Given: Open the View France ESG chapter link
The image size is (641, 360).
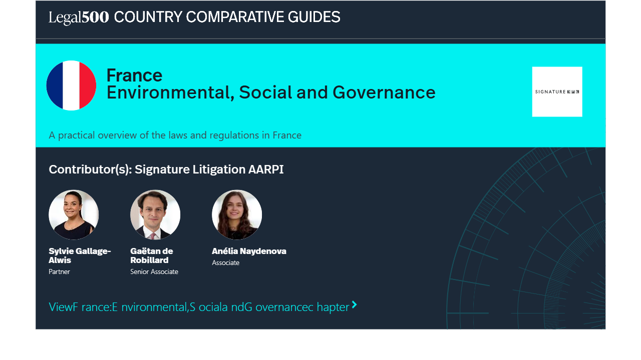Looking at the screenshot, I should (x=198, y=306).
